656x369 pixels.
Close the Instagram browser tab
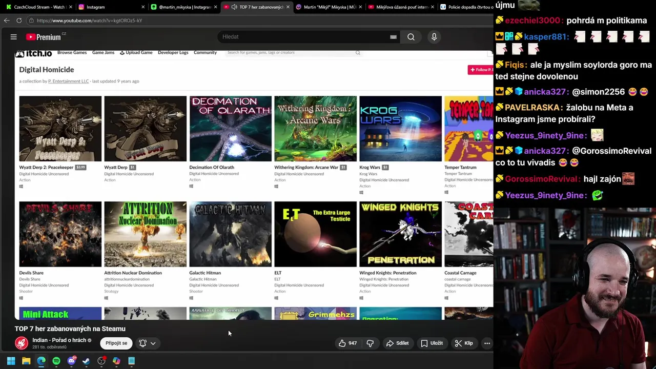pos(143,7)
